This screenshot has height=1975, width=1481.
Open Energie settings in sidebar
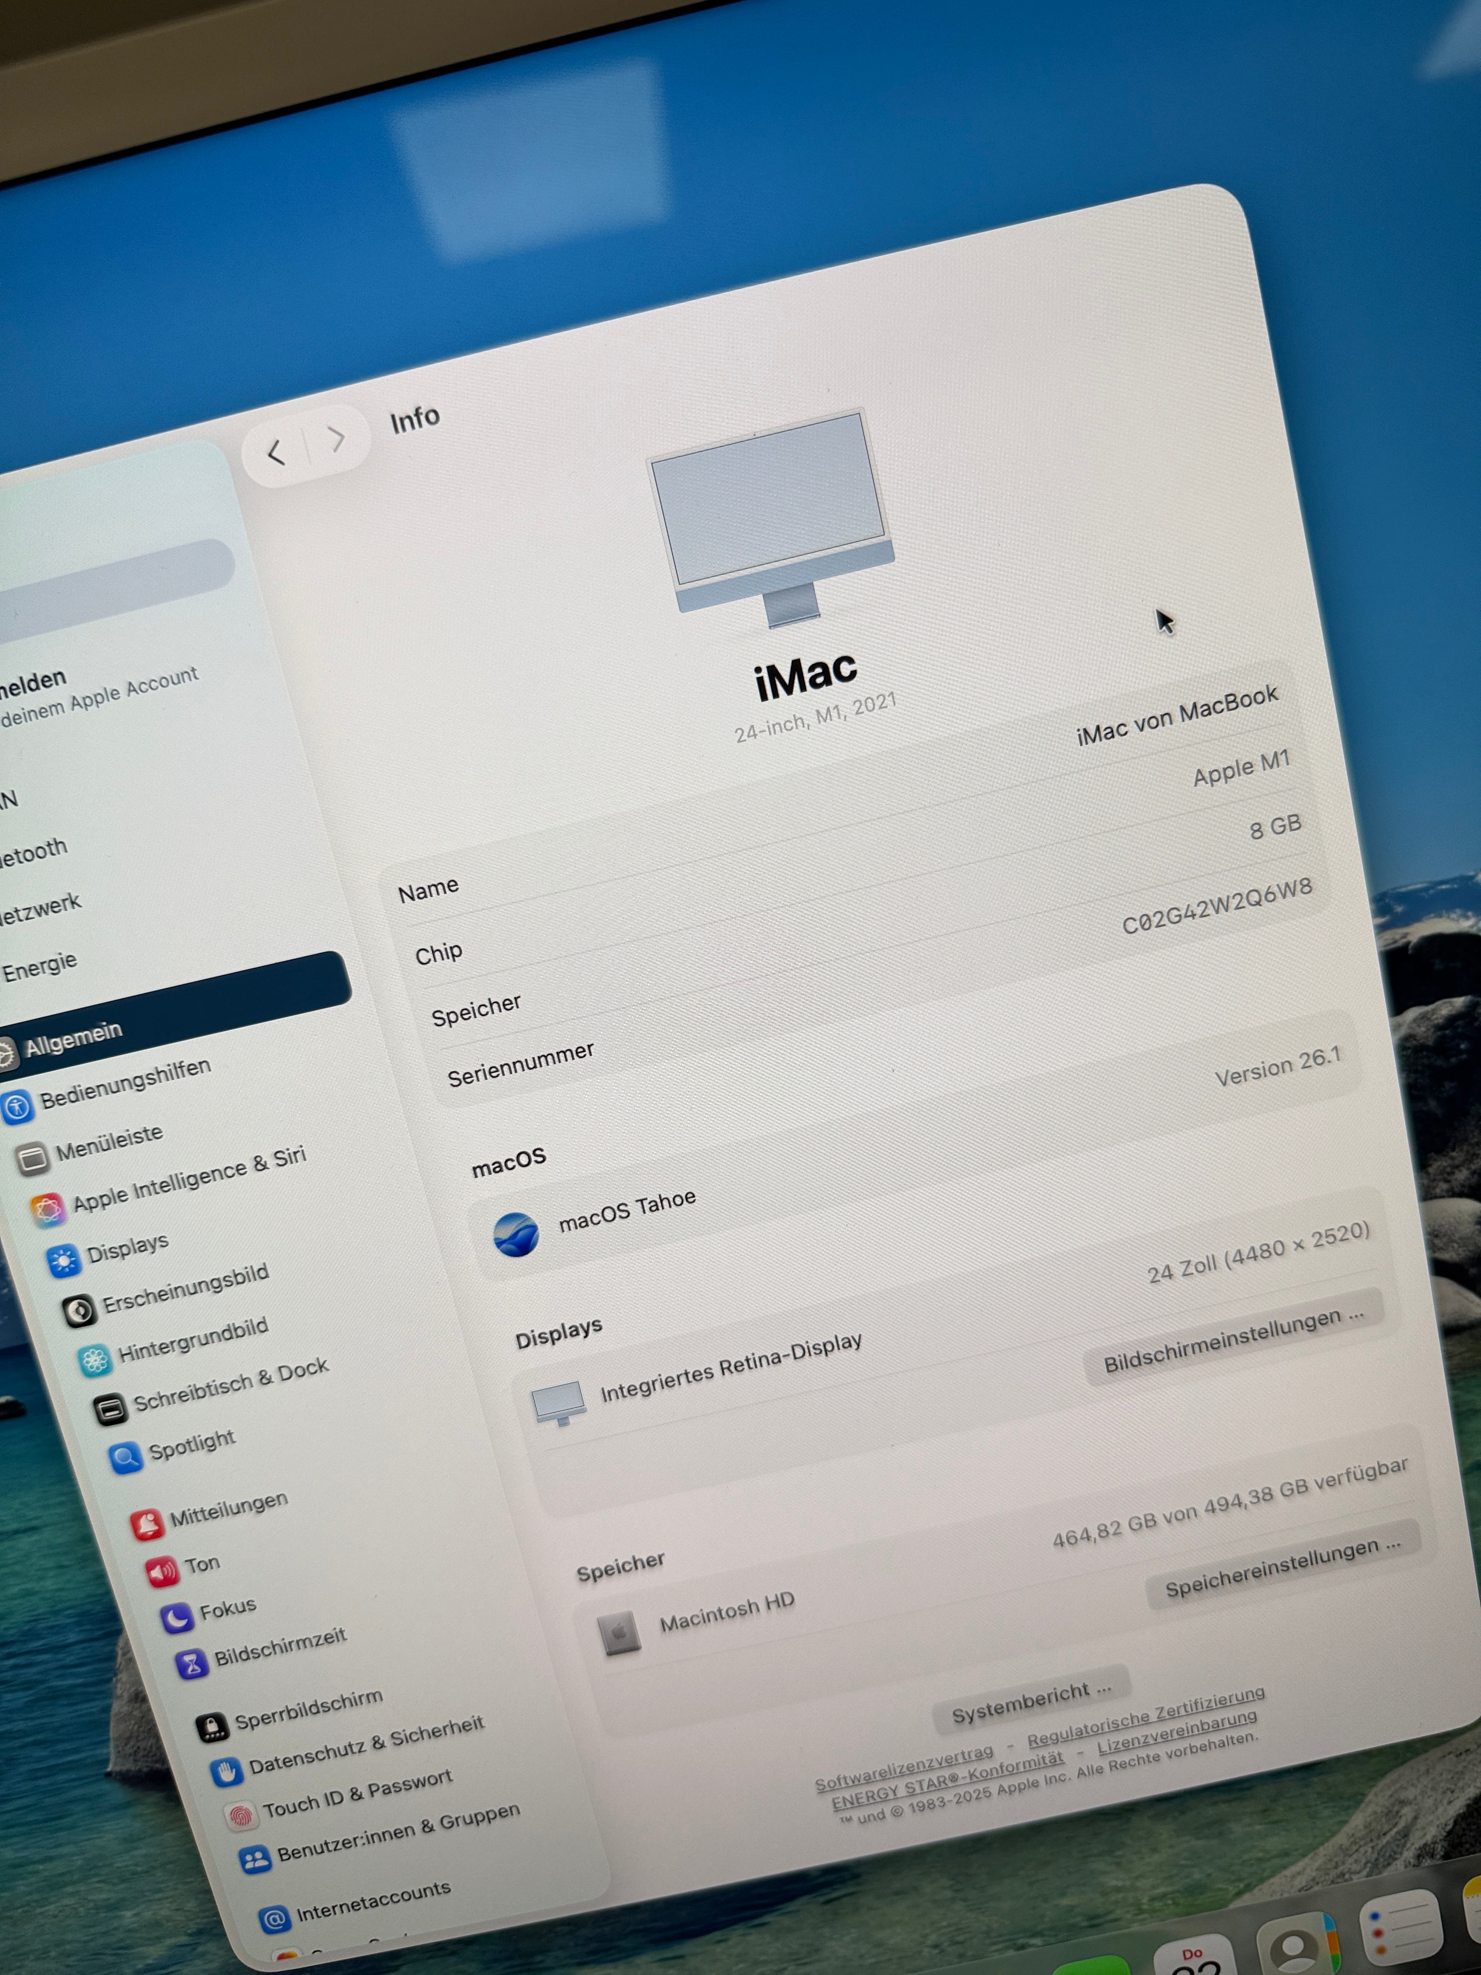(x=39, y=967)
